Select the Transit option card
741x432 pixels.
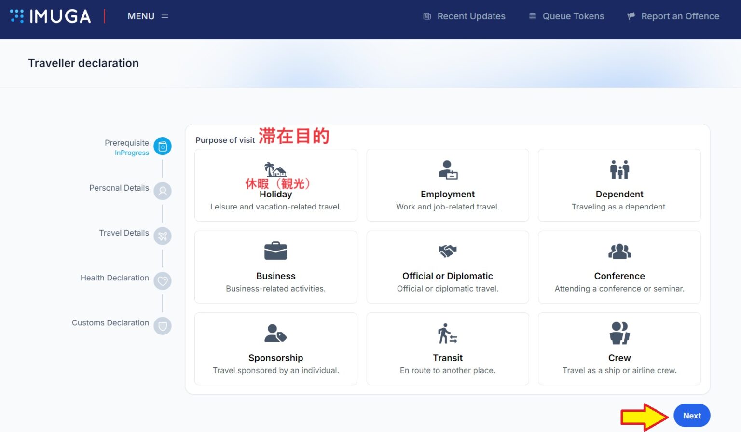coord(447,349)
